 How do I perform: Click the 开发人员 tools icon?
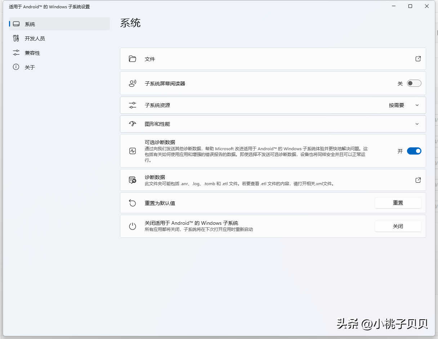click(x=16, y=38)
